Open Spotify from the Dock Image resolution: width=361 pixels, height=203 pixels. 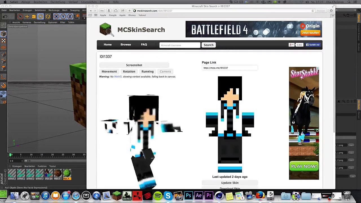point(158,195)
